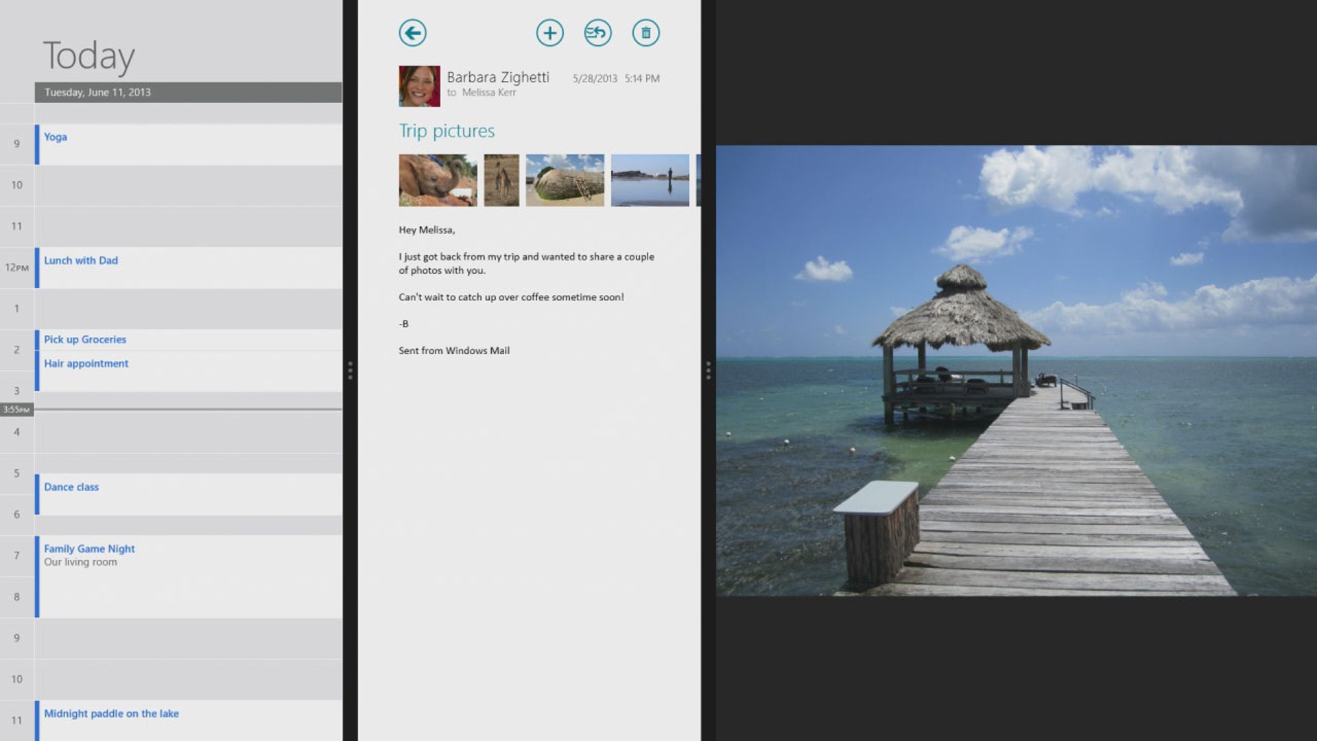Navigate back using the back arrow icon
Viewport: 1317px width, 741px height.
[x=412, y=32]
